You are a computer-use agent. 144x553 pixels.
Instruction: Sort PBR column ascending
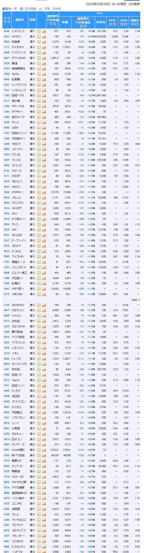[x=122, y=24]
